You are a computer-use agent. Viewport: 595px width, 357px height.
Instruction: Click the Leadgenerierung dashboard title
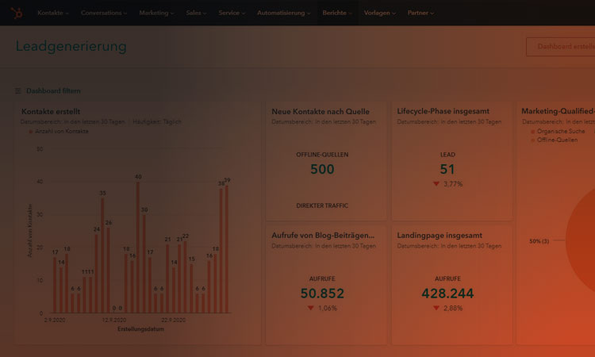coord(71,46)
